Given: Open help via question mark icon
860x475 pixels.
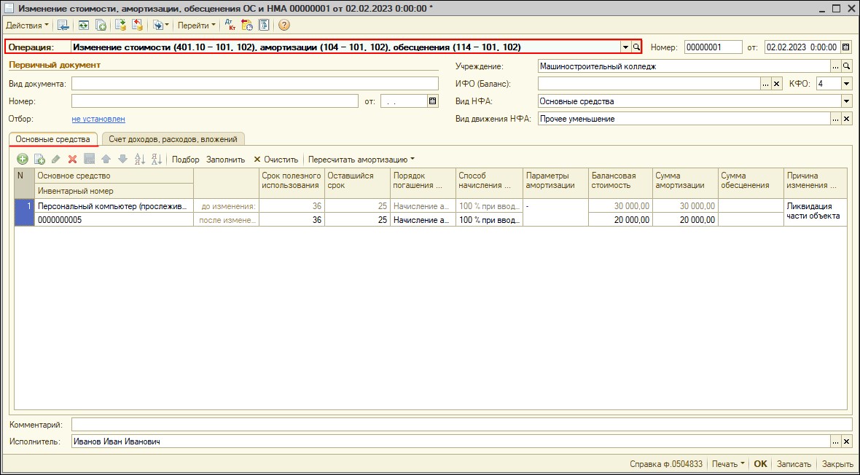Looking at the screenshot, I should pos(284,25).
